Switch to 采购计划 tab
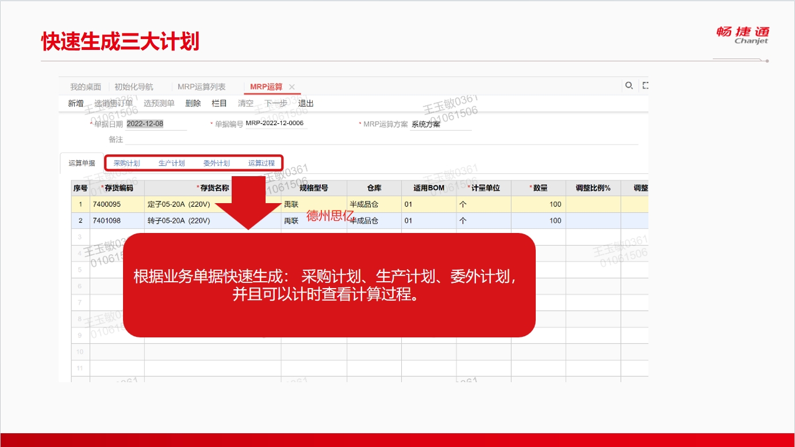Screen dimensions: 795x447 (126, 163)
